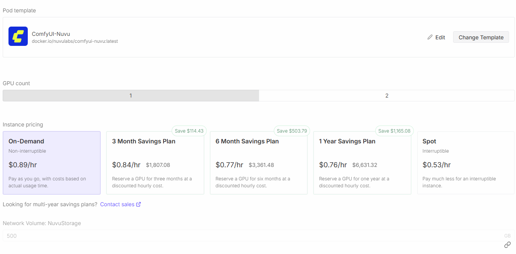Click external-link icon beside Contact sales
516x254 pixels.
tap(138, 204)
